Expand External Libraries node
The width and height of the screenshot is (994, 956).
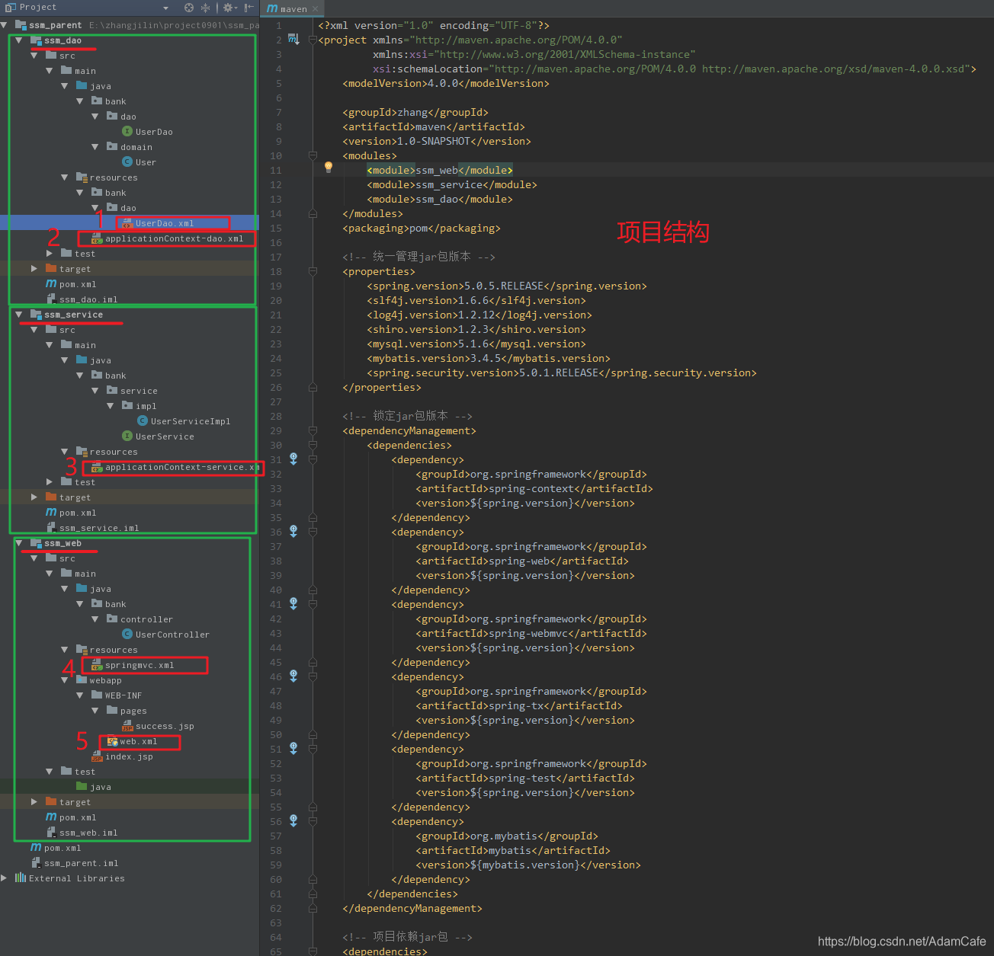point(5,878)
